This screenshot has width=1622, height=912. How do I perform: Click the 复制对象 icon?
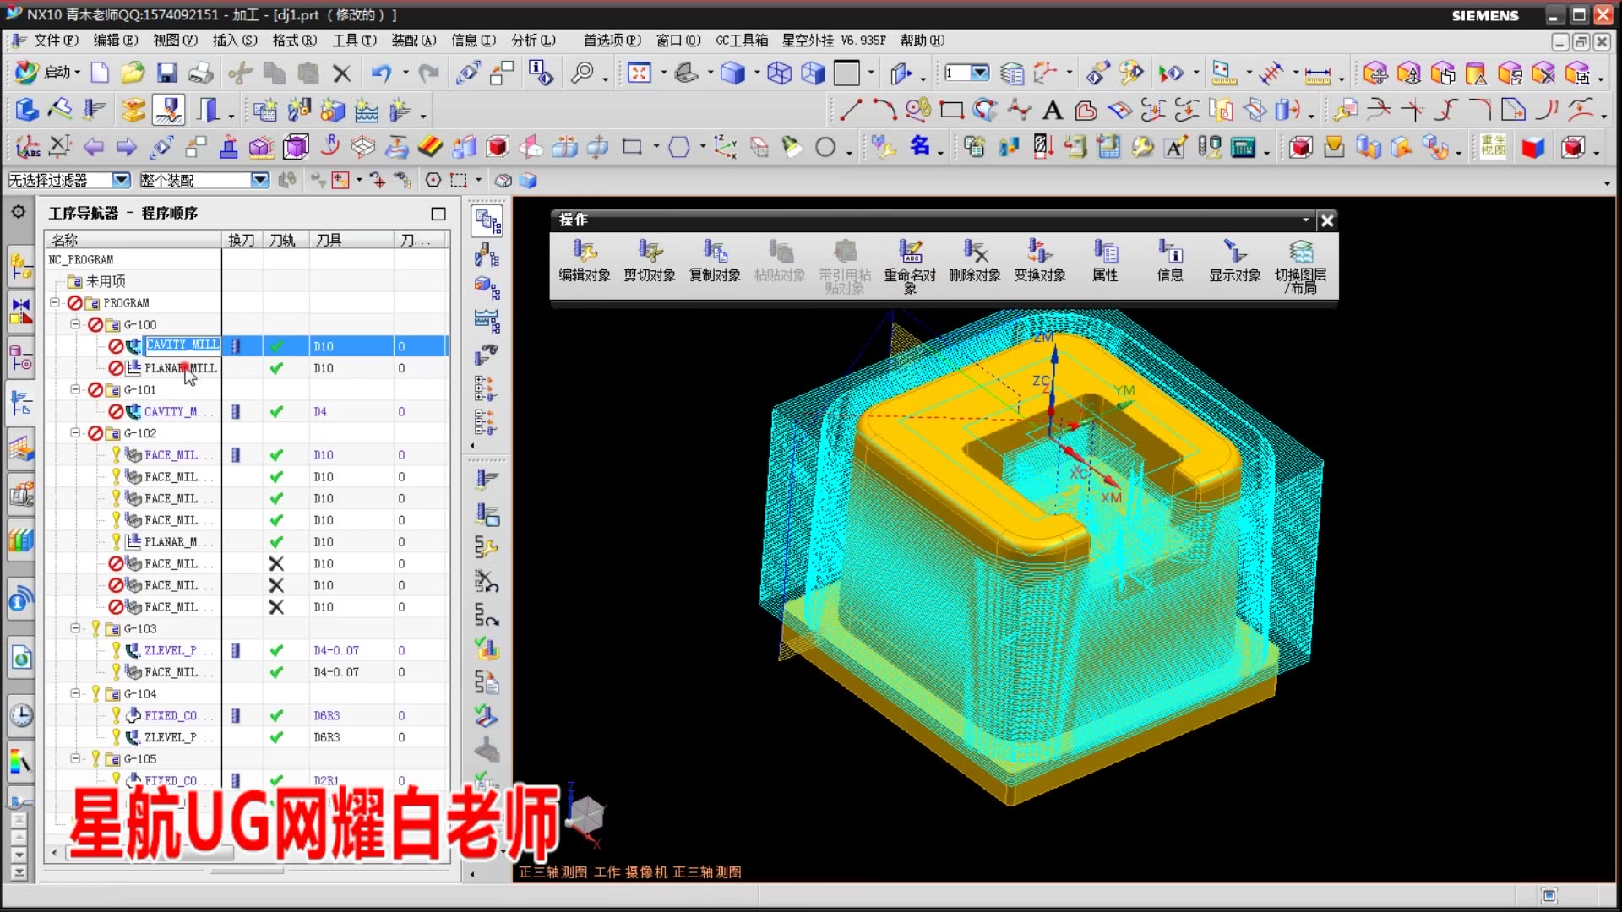[715, 259]
